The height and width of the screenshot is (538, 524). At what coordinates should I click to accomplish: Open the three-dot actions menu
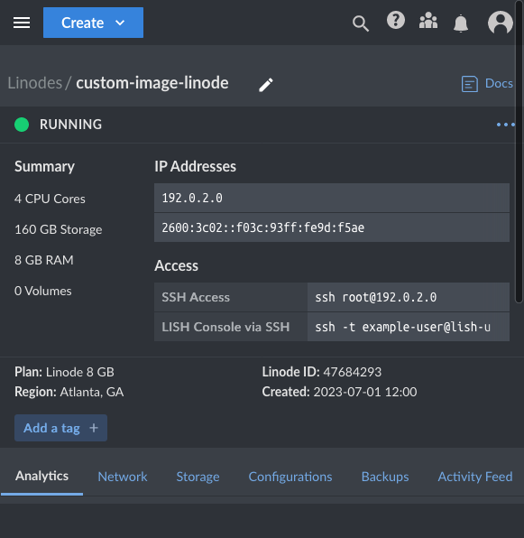(x=506, y=125)
